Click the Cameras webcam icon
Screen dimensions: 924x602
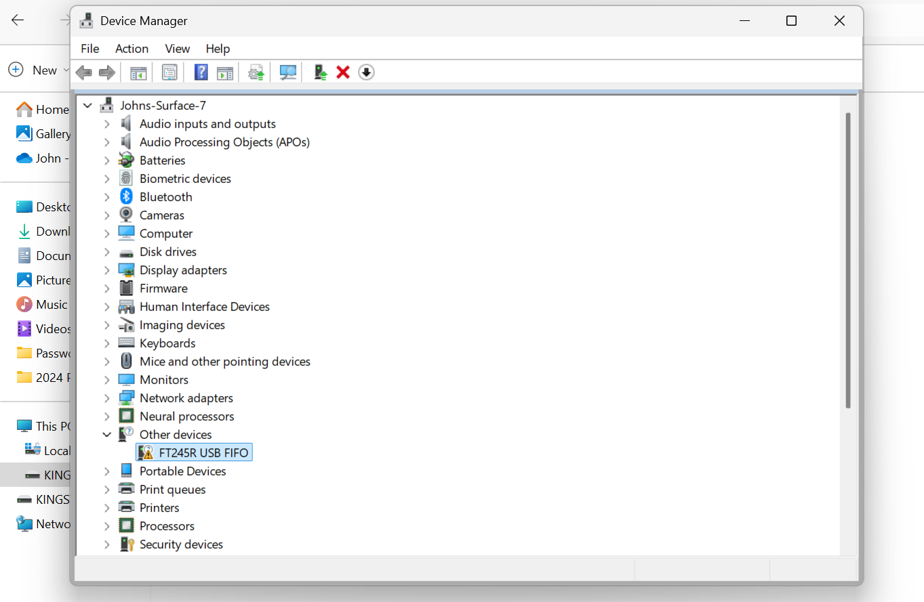click(x=126, y=215)
